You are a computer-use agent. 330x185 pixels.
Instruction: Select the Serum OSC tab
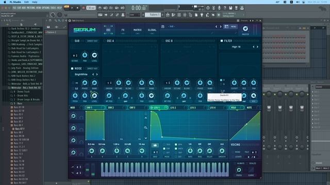(x=108, y=30)
